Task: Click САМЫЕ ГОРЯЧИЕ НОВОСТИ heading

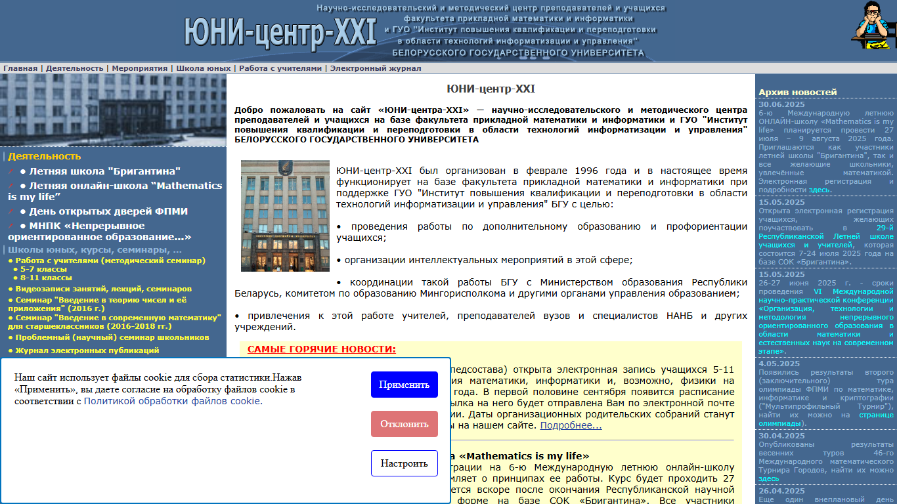Action: point(322,349)
